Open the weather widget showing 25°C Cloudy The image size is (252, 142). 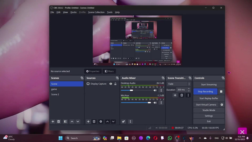9,138
